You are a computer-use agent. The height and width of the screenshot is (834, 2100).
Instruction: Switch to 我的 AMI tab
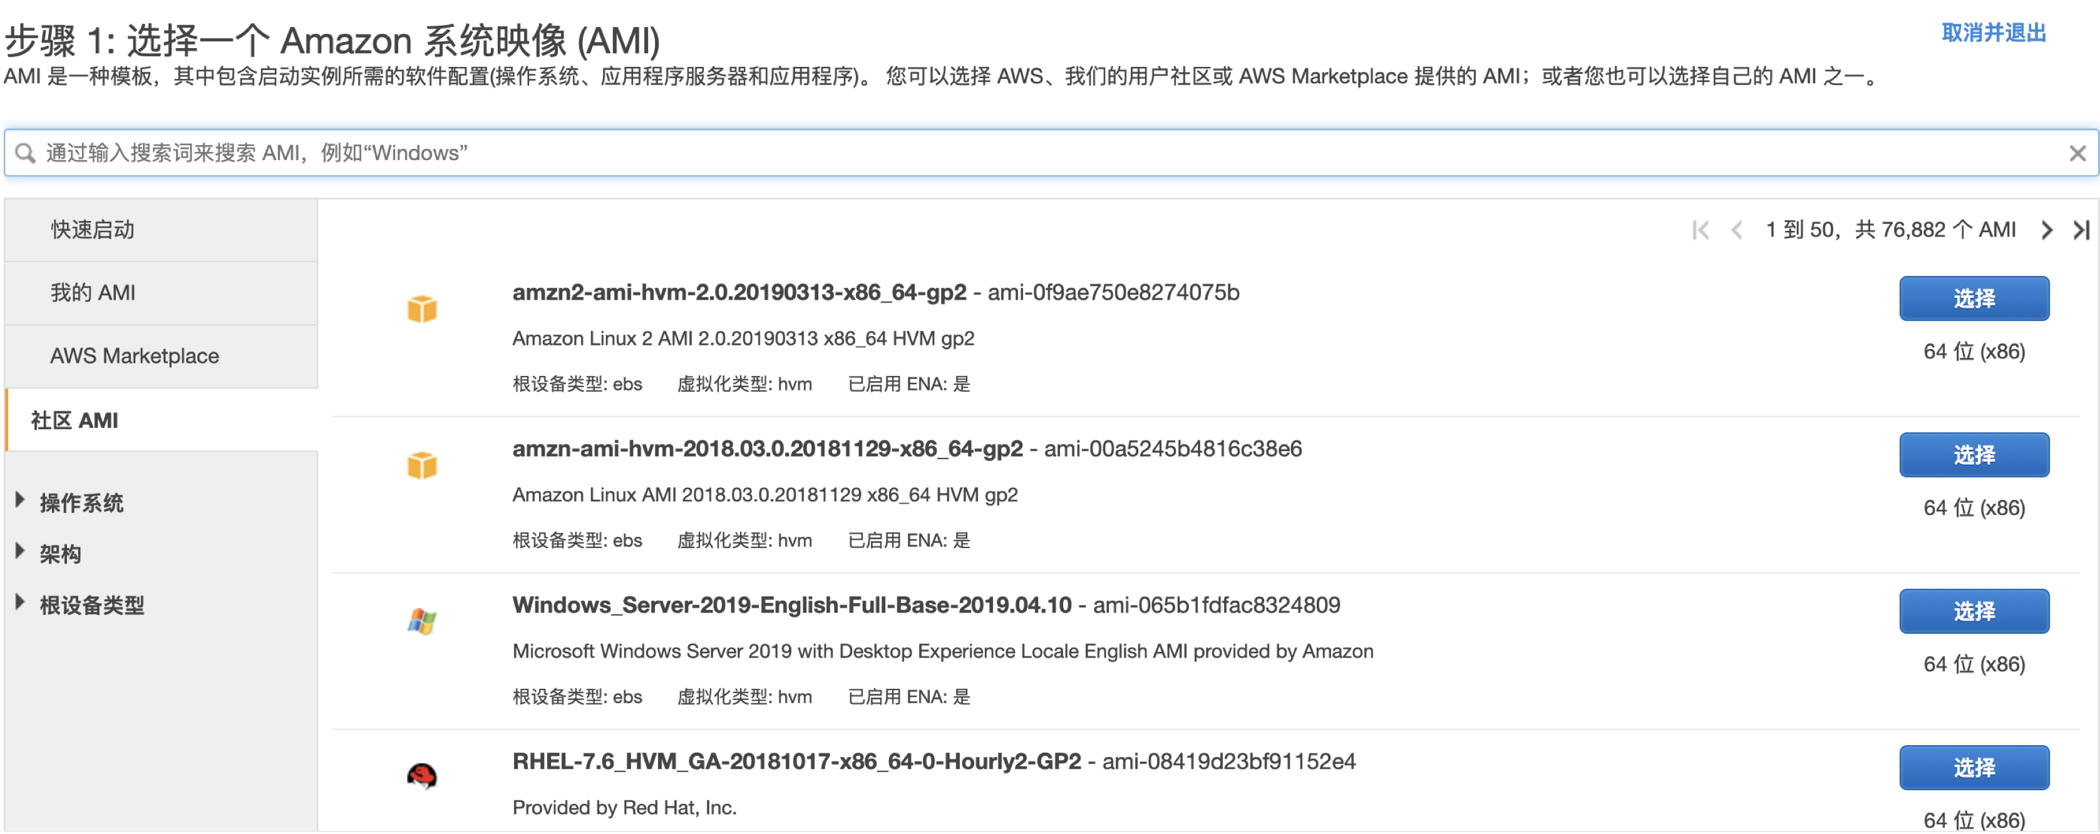(x=93, y=293)
